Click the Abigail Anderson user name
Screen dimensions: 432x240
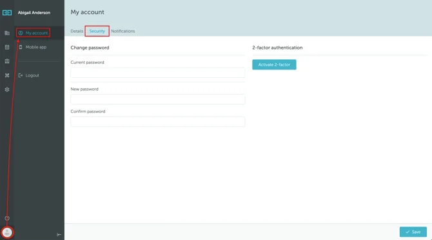point(34,13)
